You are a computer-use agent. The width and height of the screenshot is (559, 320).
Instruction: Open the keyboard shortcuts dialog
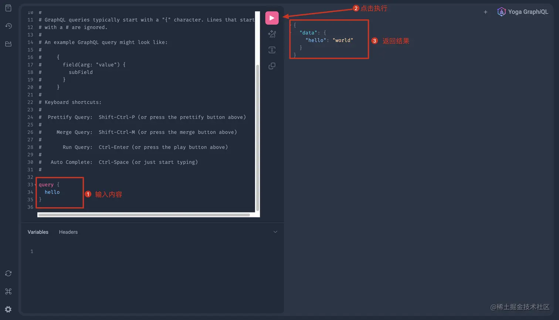pyautogui.click(x=8, y=291)
